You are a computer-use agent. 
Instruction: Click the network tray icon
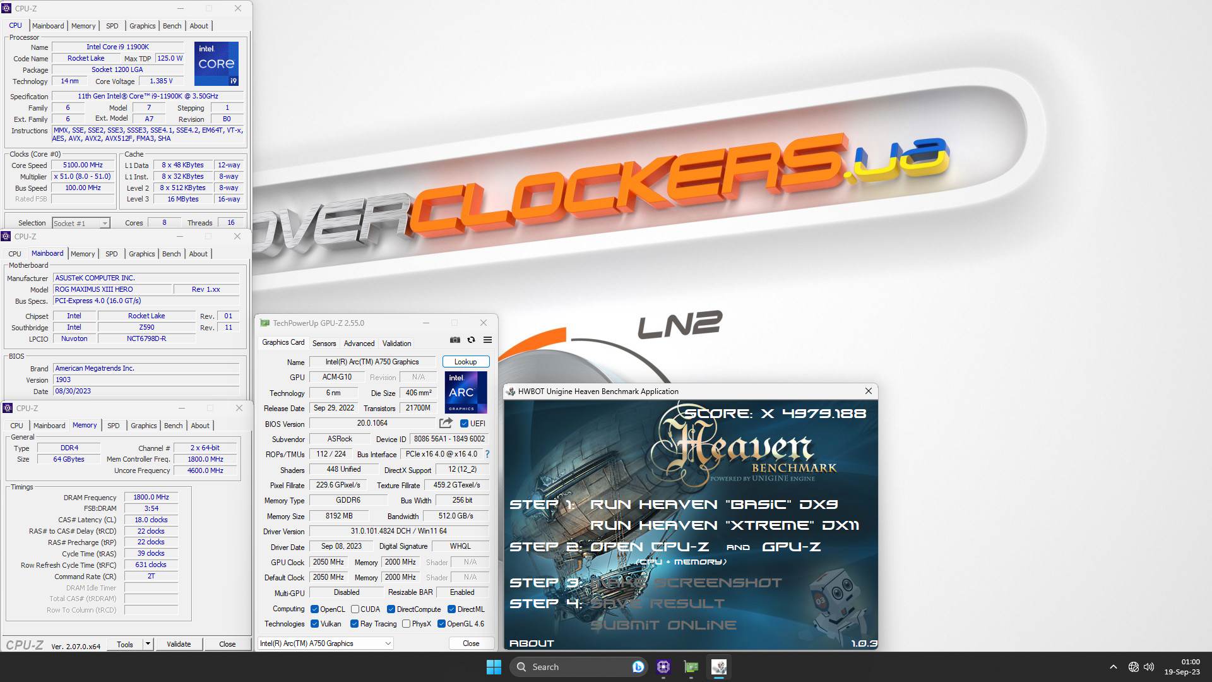1134,667
